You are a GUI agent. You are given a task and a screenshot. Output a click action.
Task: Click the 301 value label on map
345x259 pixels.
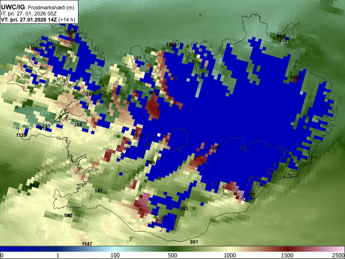[x=137, y=58]
